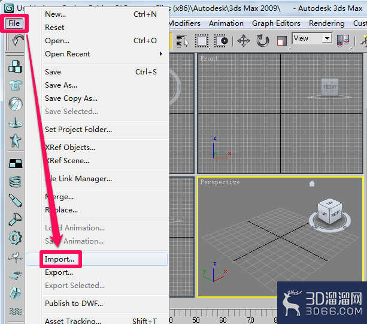367x324 pixels.
Task: Click the spinning top sidebar icon
Action: pos(16,122)
